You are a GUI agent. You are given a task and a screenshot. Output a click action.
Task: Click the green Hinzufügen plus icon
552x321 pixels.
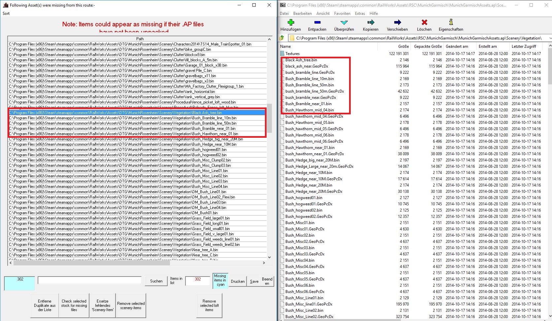(291, 22)
